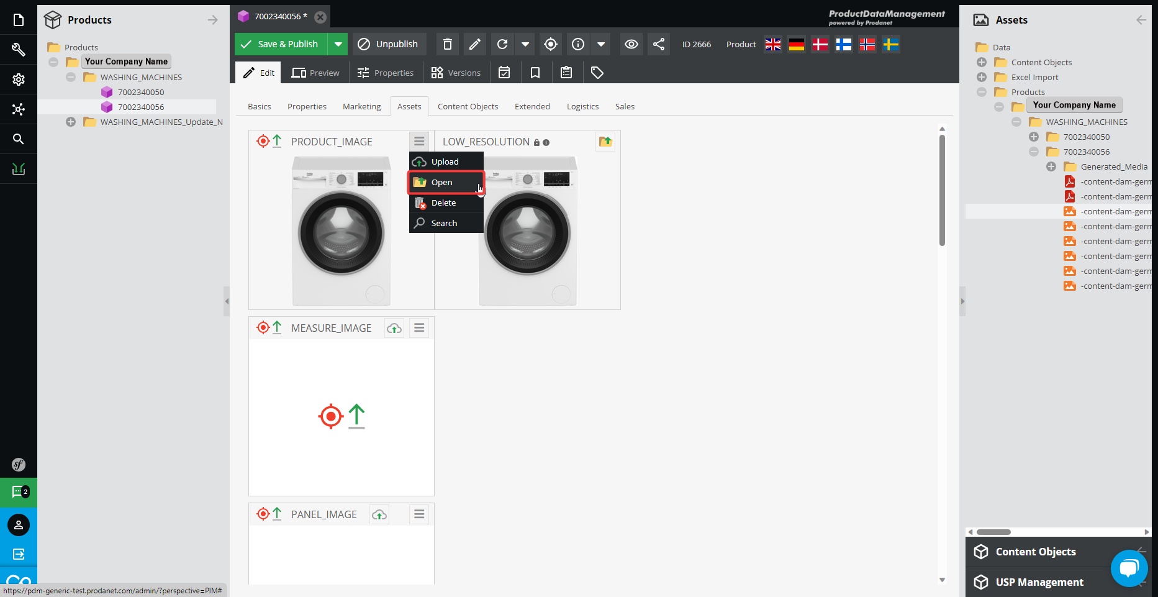Click the reload icon in toolbar

click(x=502, y=44)
